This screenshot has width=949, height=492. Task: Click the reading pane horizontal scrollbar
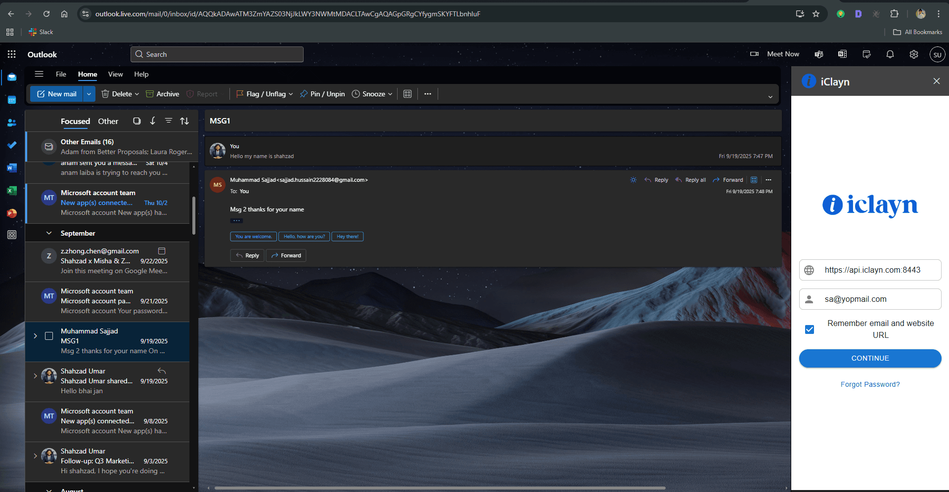(439, 488)
